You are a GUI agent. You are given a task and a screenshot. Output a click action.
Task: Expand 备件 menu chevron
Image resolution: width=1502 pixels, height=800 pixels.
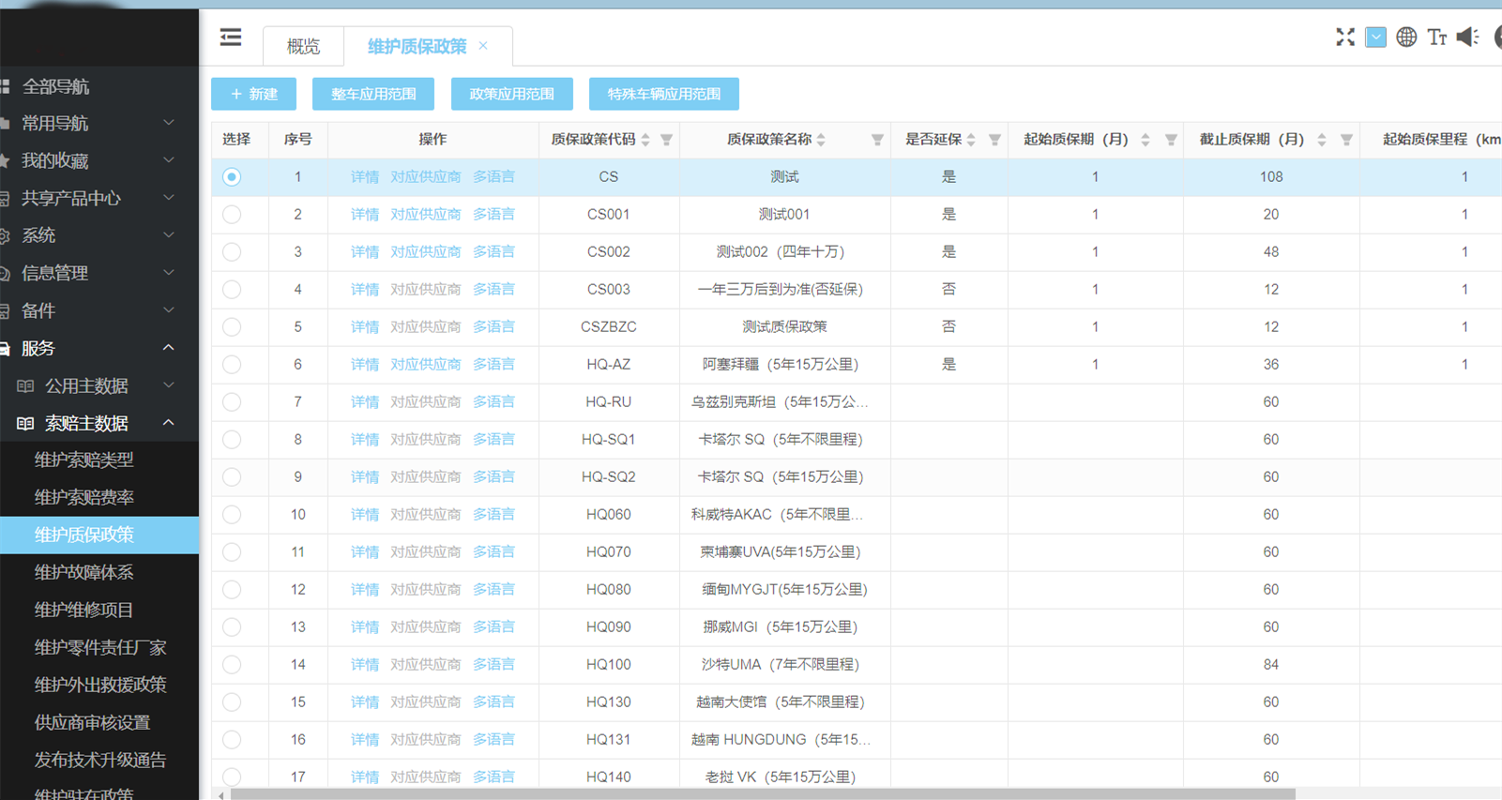point(169,310)
